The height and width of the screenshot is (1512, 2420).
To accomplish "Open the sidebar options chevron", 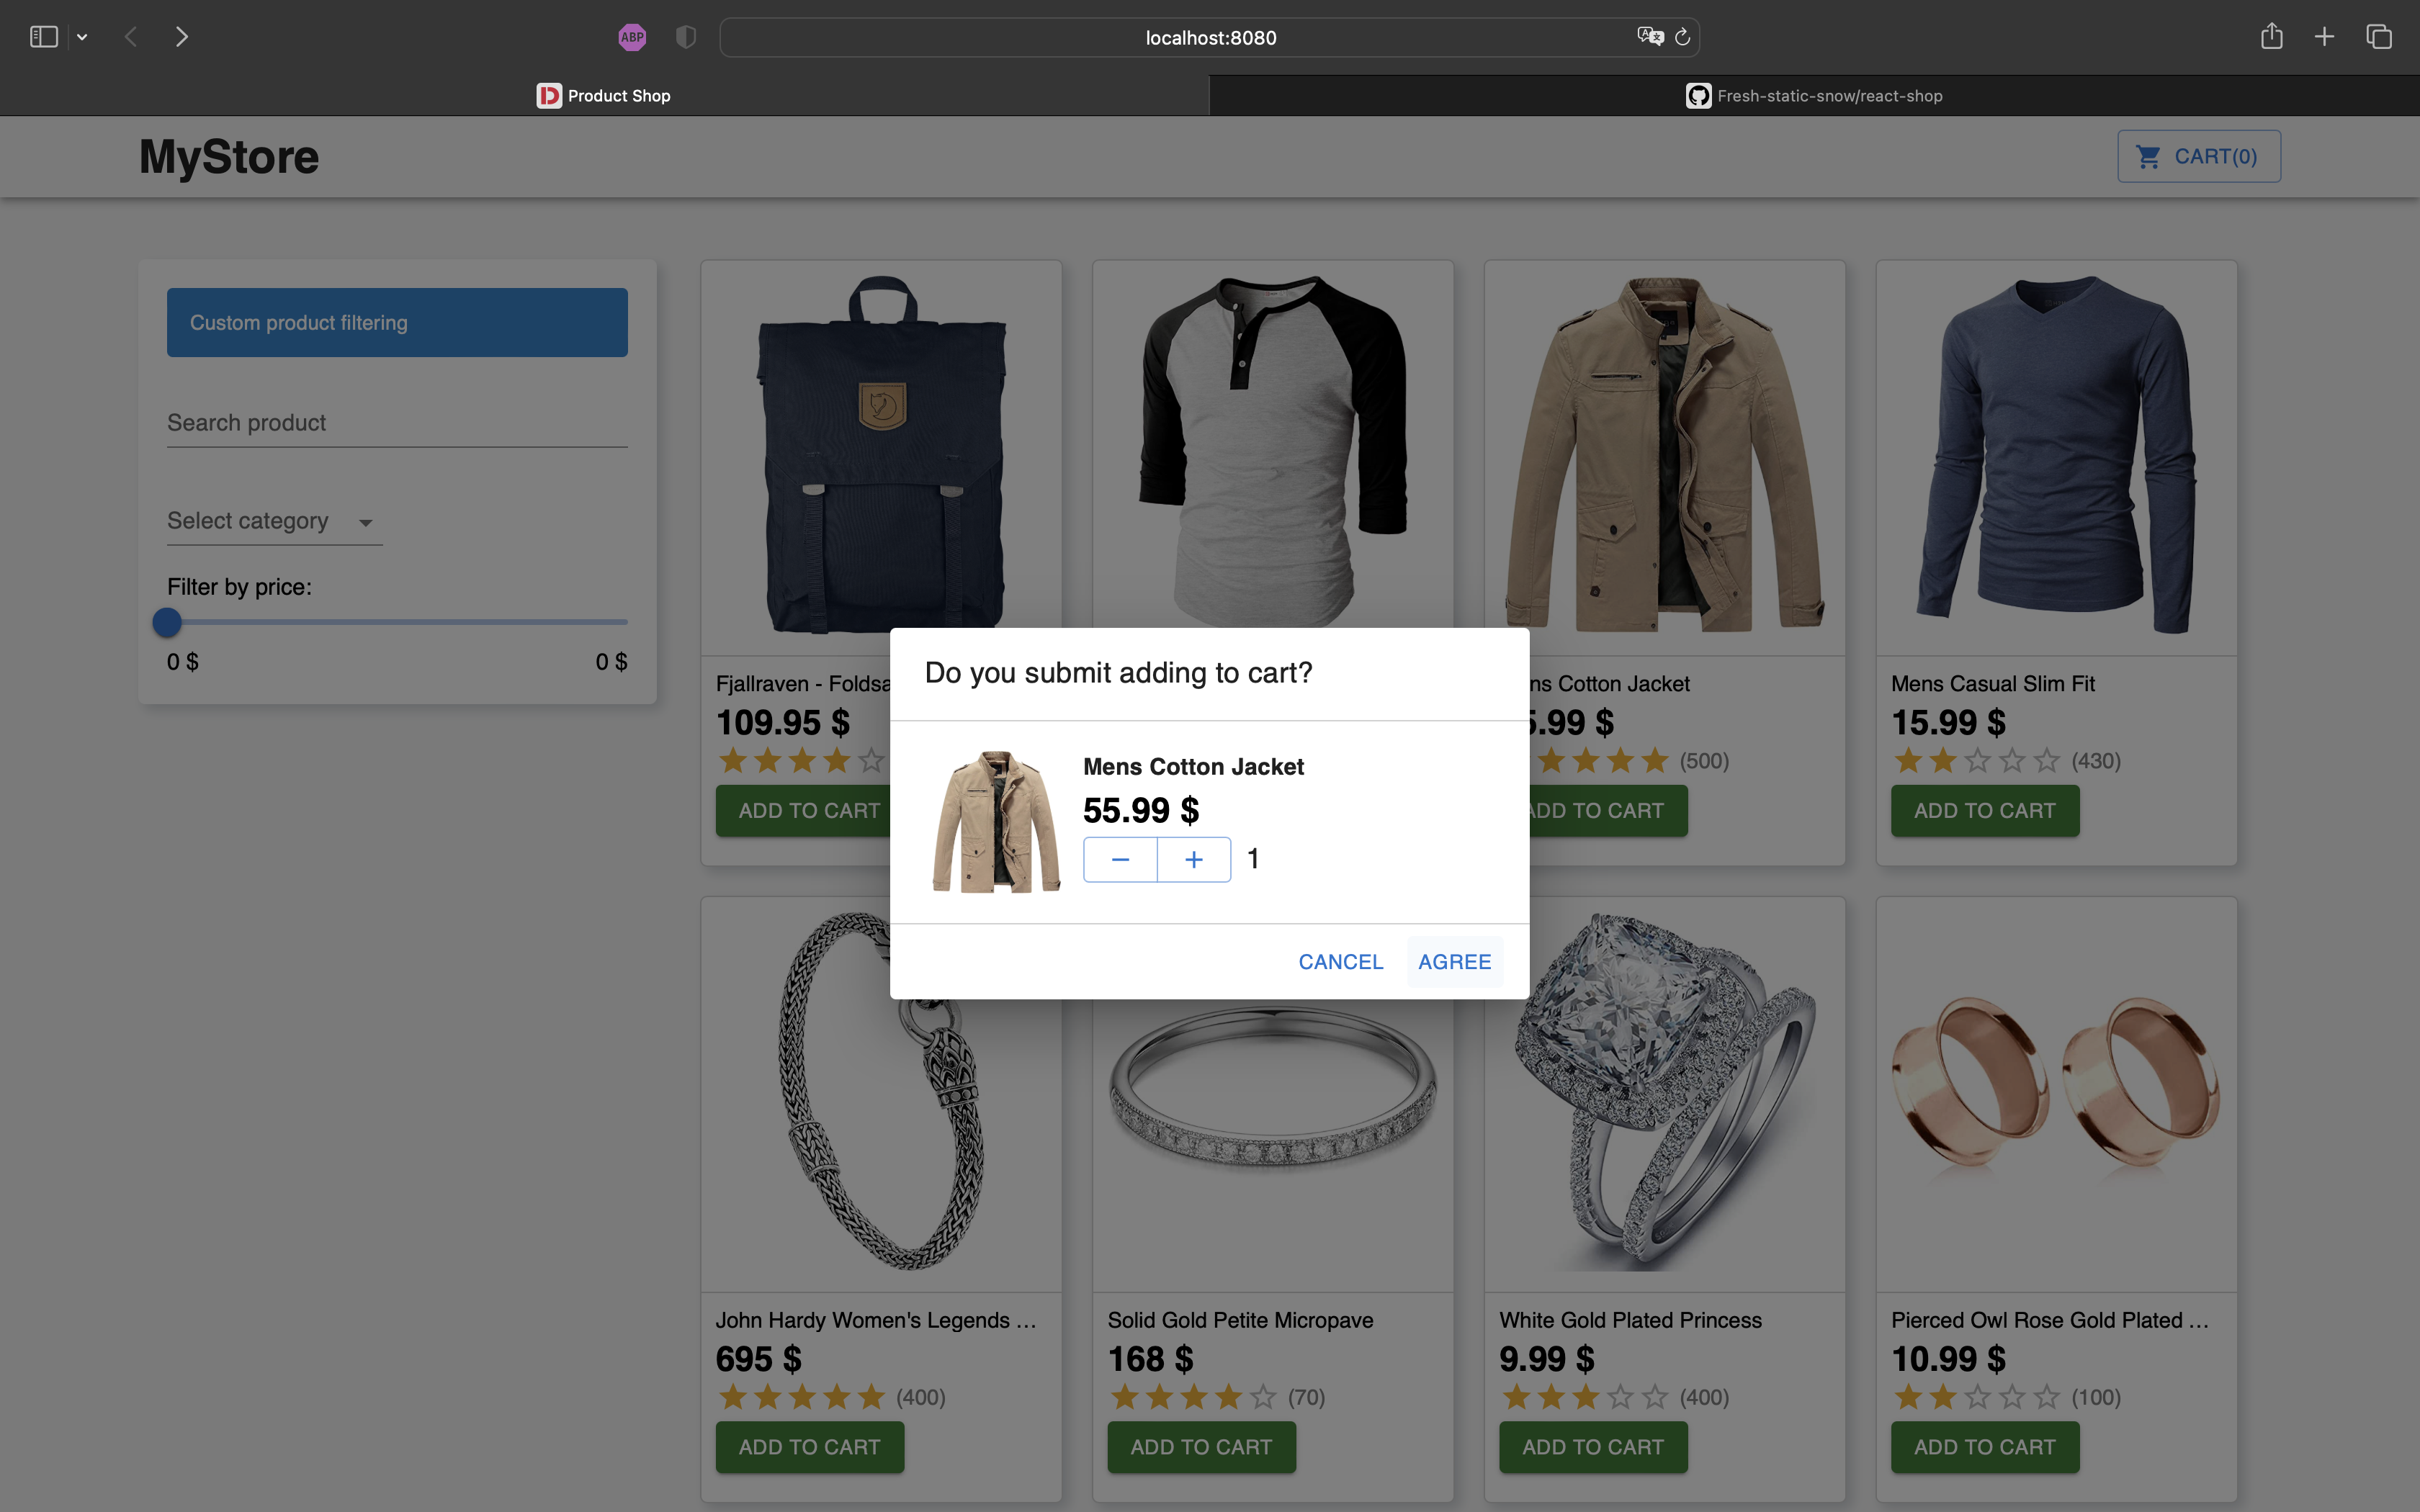I will click(82, 38).
